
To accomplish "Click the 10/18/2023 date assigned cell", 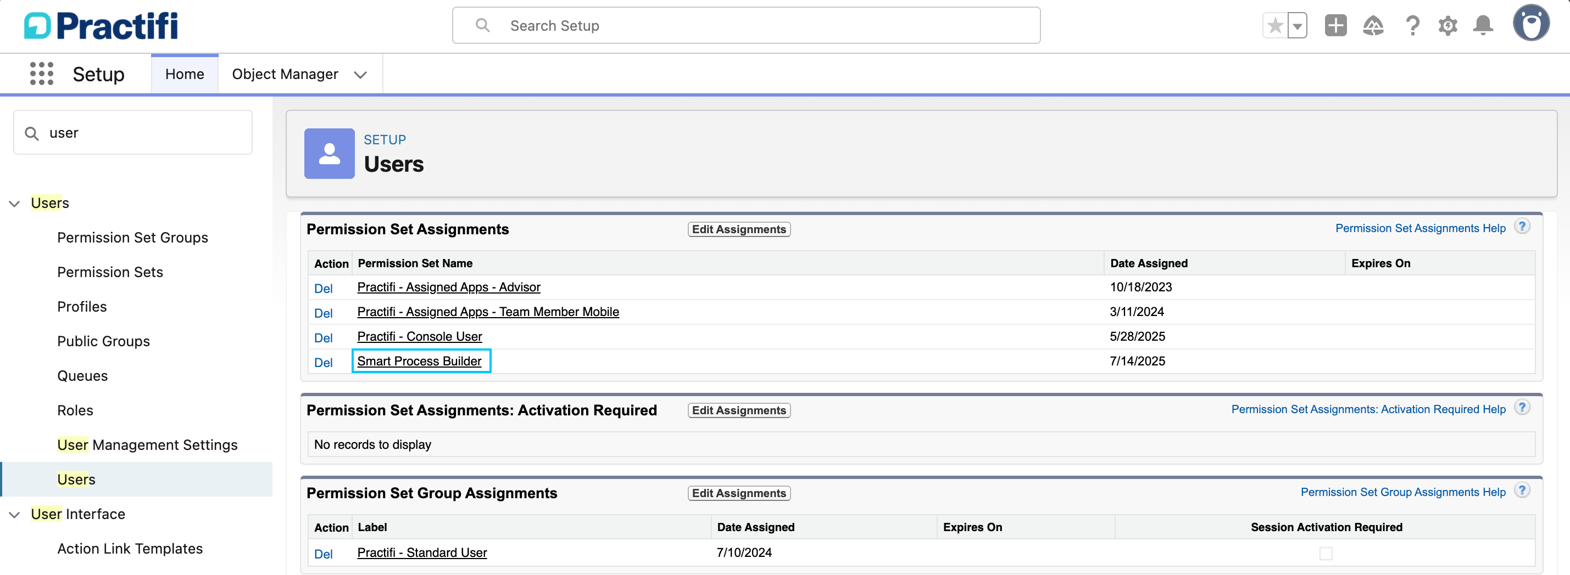I will click(1140, 287).
